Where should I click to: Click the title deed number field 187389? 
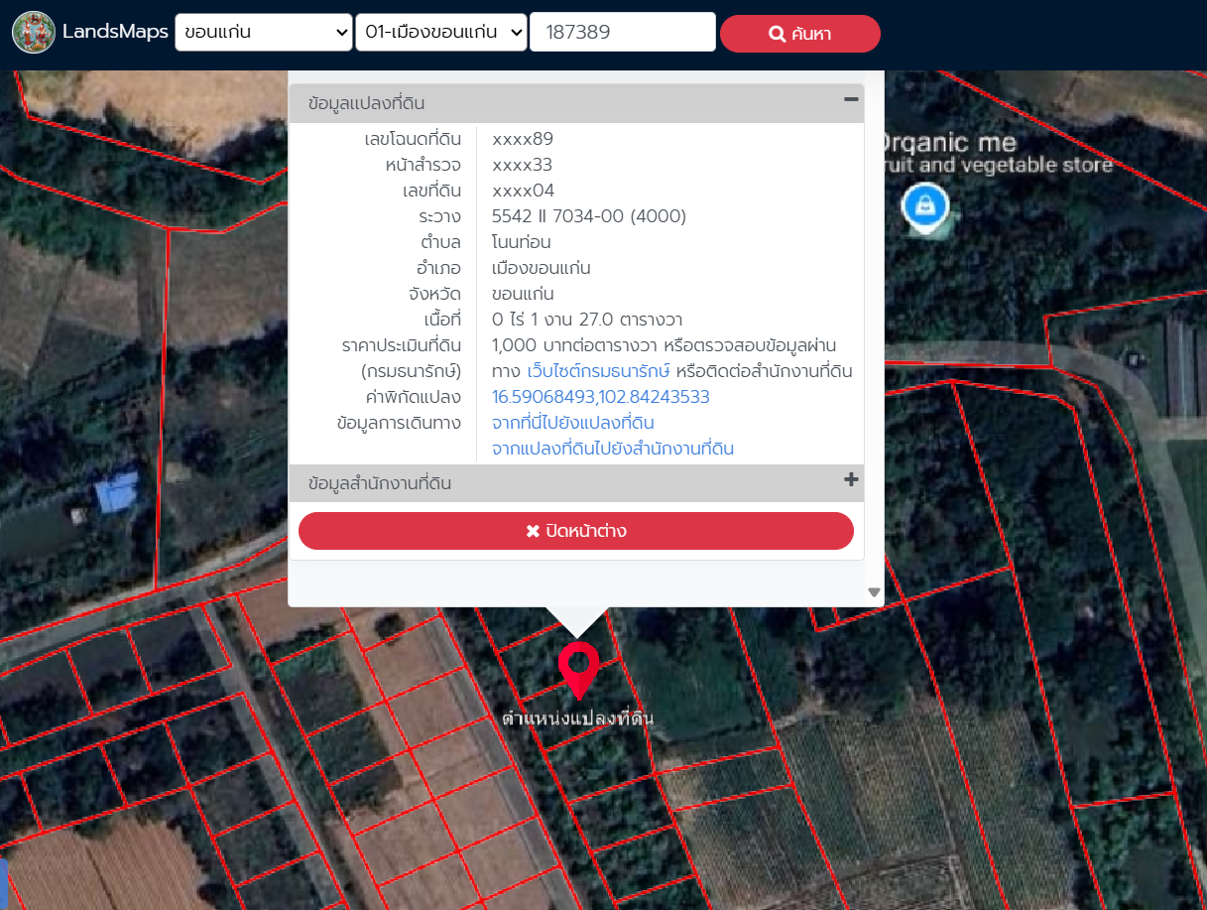[623, 32]
